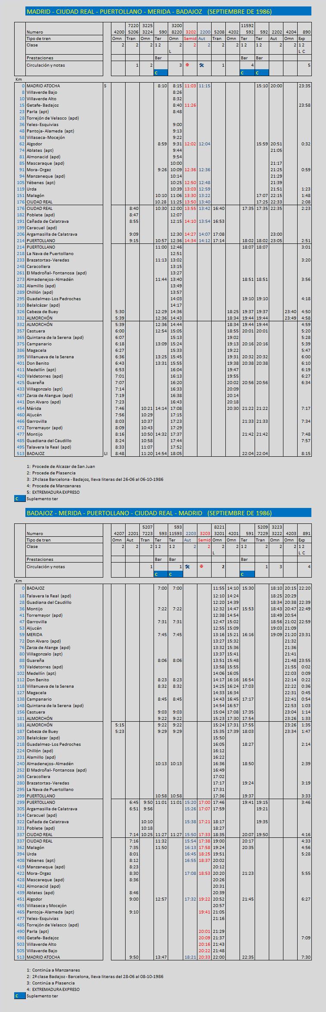Viewport: 326px width, 1012px height.
Task: Click 6:45 time in km 299 Puertollano row
Action: pos(134,802)
